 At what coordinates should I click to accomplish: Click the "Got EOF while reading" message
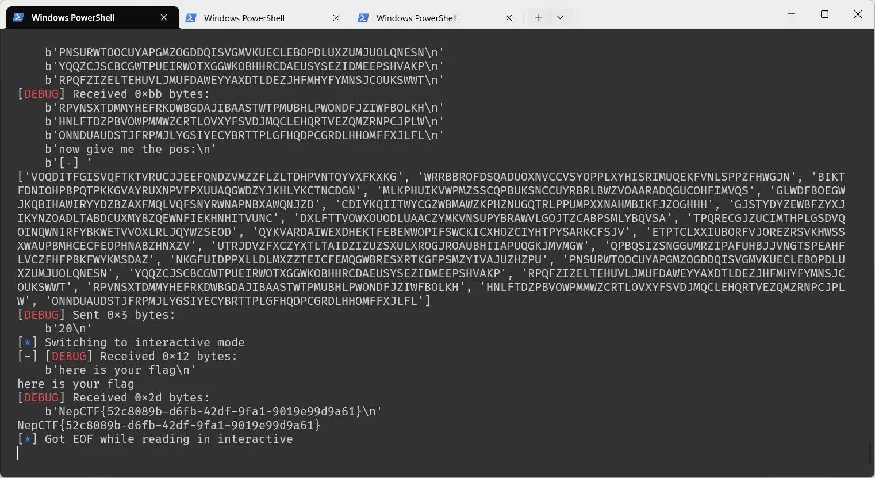click(168, 439)
